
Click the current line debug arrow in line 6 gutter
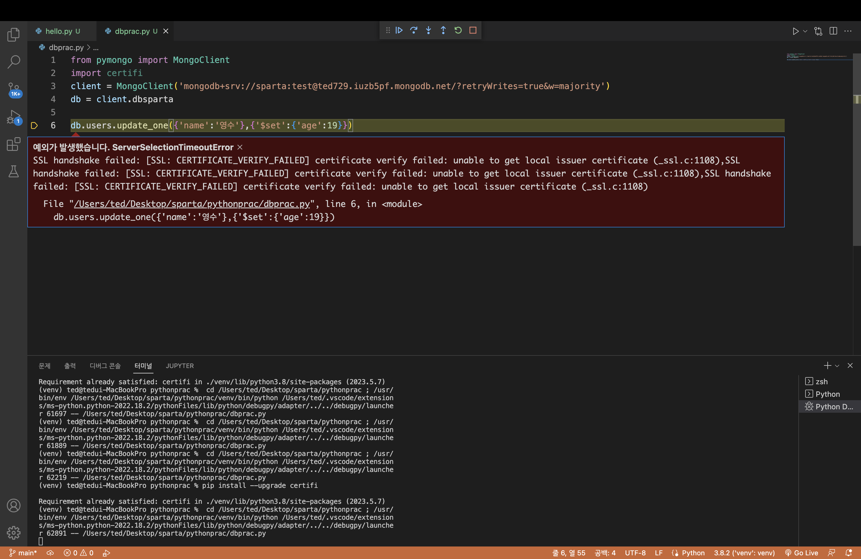[34, 126]
